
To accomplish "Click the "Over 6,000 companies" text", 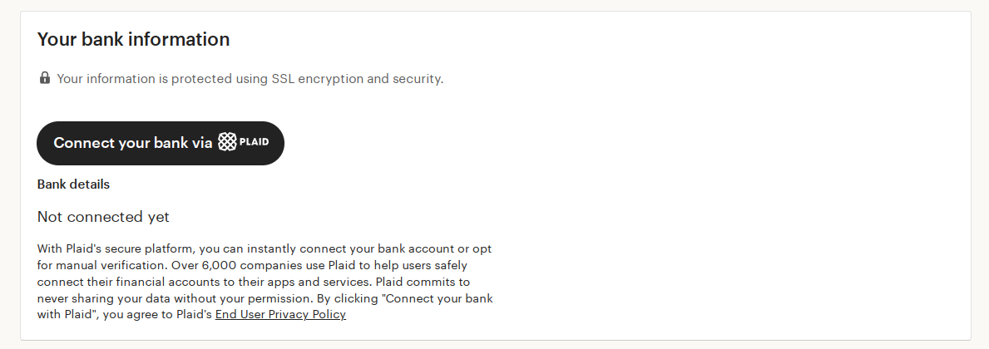I will click(x=240, y=265).
